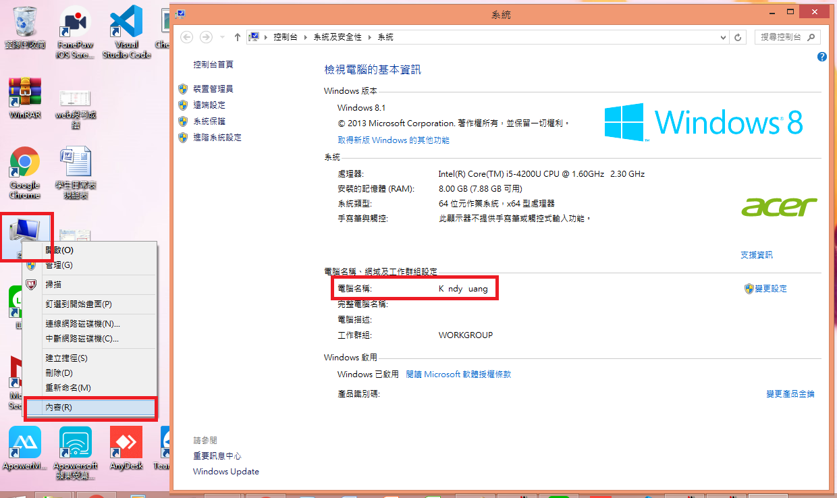The height and width of the screenshot is (498, 837).
Task: Choose 中斷網路磁碟機(C)... in context menu
Action: coord(90,339)
